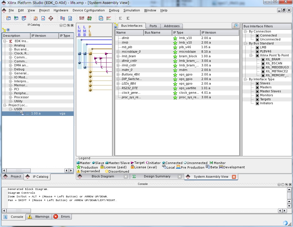This screenshot has width=293, height=227.
Task: Open the Device Configuration menu
Action: point(89,10)
